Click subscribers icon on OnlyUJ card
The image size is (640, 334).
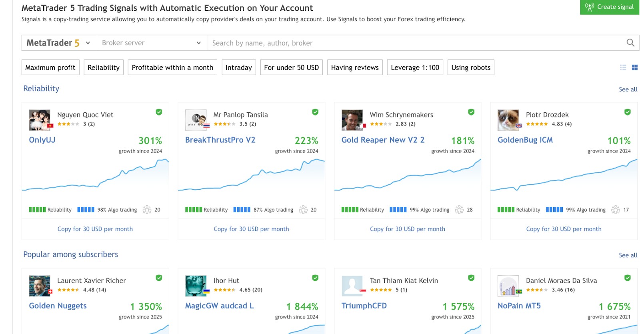[147, 210]
